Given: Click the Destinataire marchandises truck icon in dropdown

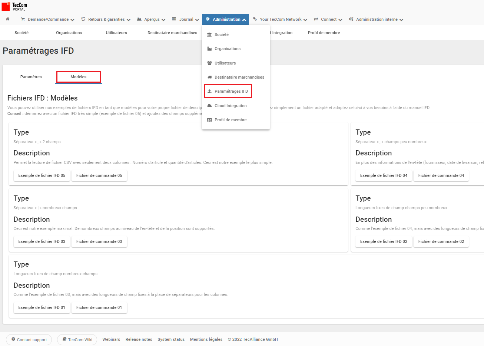Looking at the screenshot, I should (x=209, y=77).
